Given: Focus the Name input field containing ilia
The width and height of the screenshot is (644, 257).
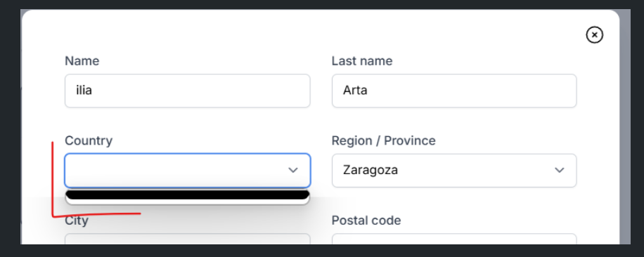Looking at the screenshot, I should [187, 91].
